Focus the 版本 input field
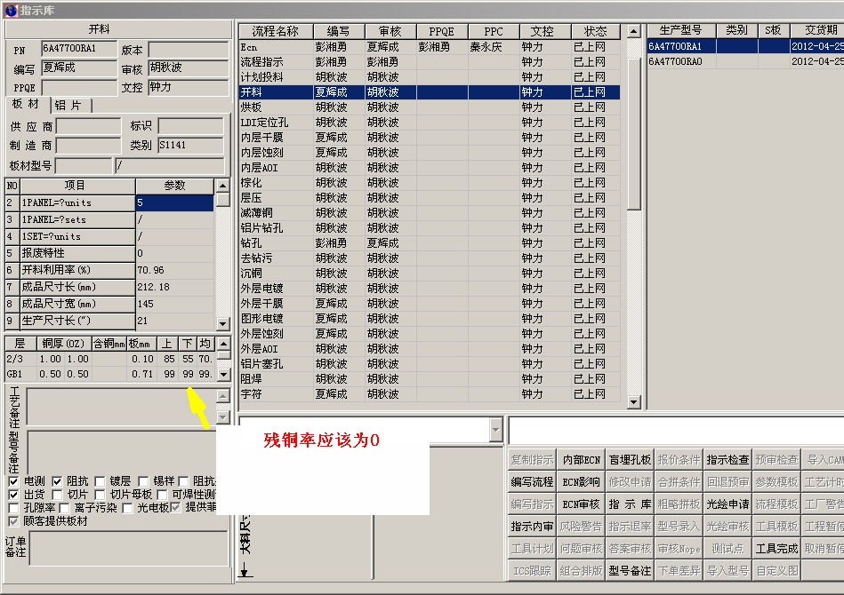The height and width of the screenshot is (595, 844). coord(189,50)
